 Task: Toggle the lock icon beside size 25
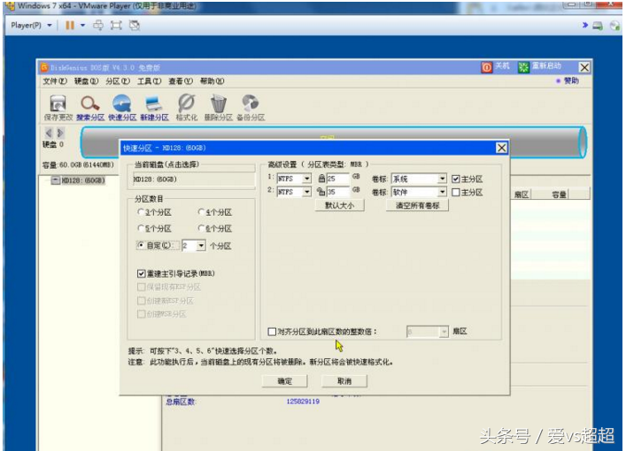click(321, 179)
